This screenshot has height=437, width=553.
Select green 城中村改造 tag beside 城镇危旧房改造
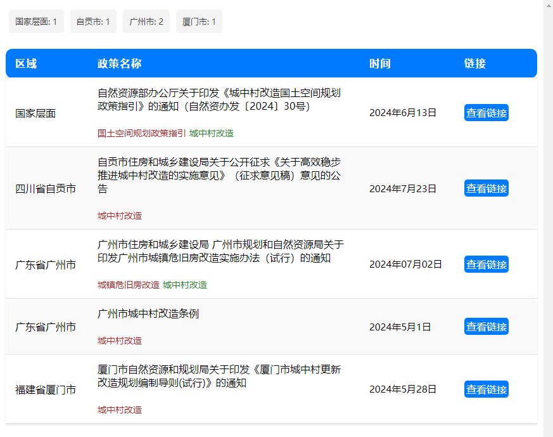185,285
